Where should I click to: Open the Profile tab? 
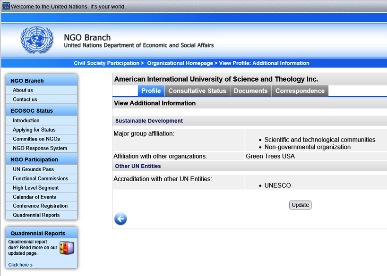pos(151,91)
